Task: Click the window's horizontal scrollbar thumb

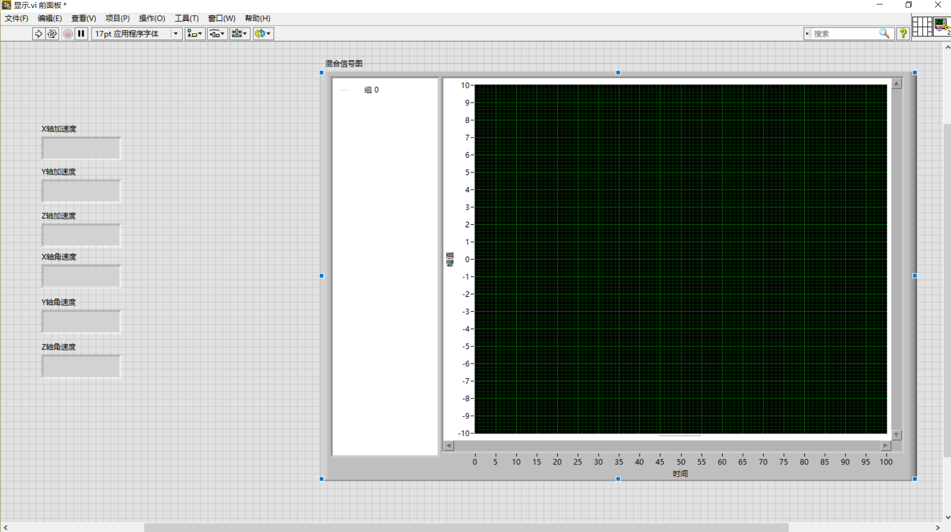Action: point(466,528)
